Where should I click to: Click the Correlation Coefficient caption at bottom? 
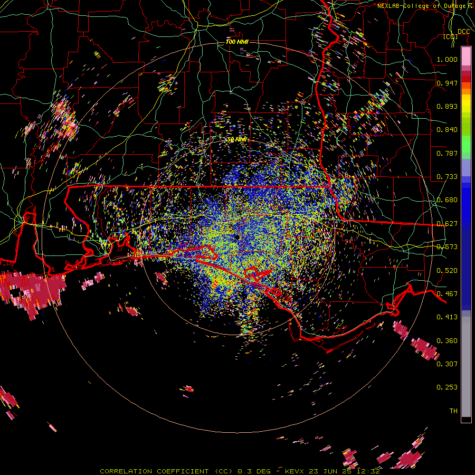240,471
